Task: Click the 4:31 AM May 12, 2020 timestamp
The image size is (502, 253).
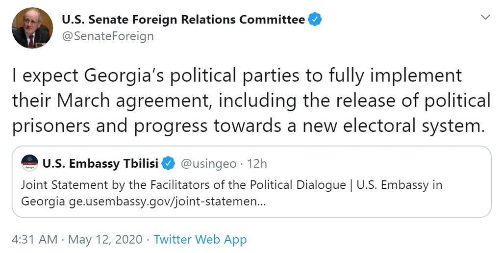Action: pyautogui.click(x=77, y=240)
